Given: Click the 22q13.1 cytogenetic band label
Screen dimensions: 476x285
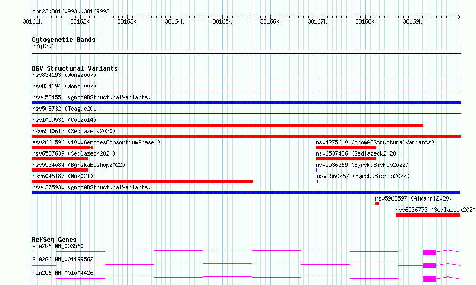Looking at the screenshot, I should pos(43,46).
